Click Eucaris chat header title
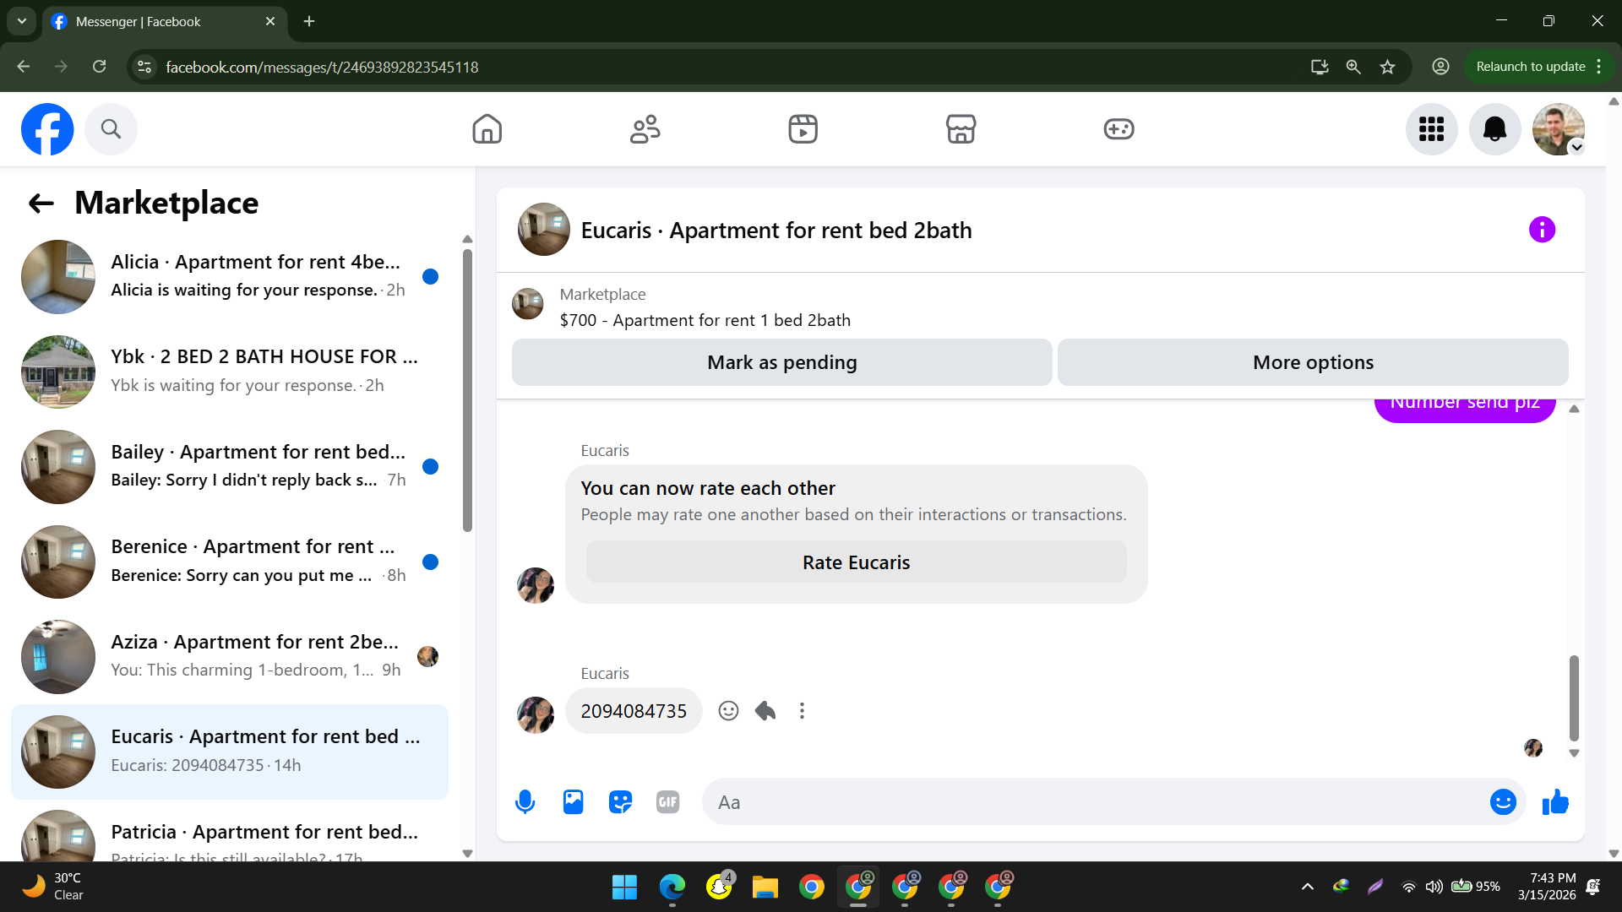 [776, 230]
